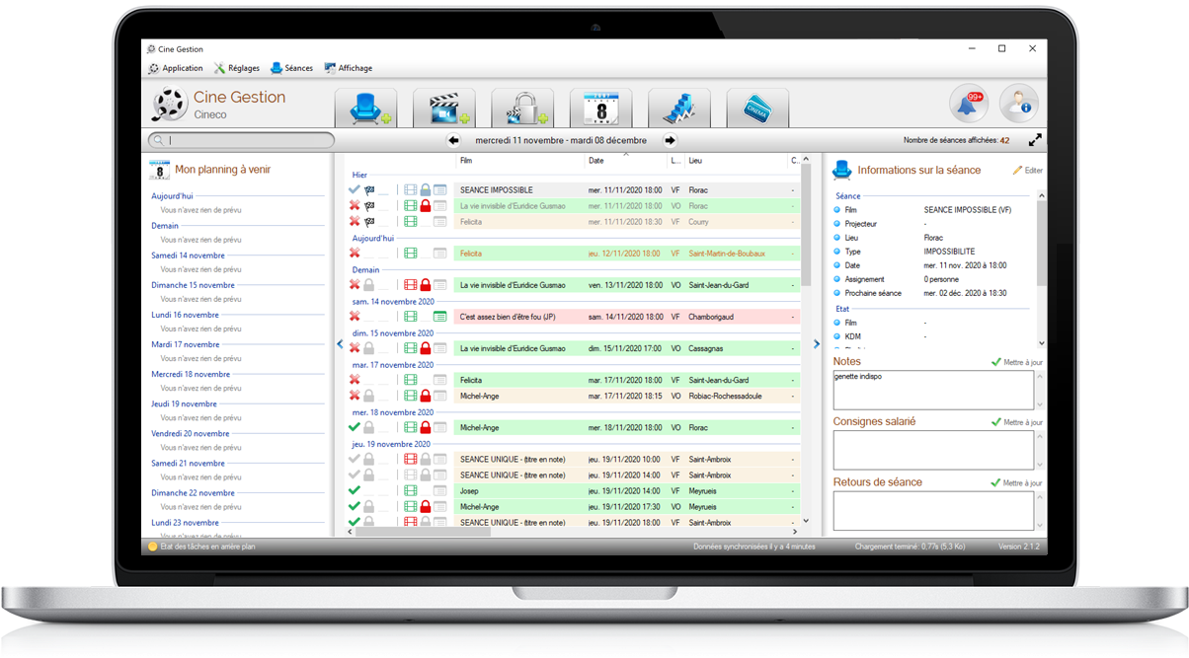
Task: Collapse the right panel with blue arrow
Action: point(817,344)
